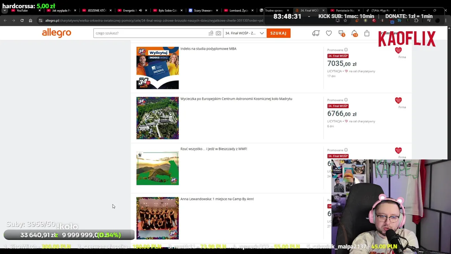Click '34. Finał WOŚP' badge on Madryt listing
The image size is (451, 254).
click(x=338, y=106)
